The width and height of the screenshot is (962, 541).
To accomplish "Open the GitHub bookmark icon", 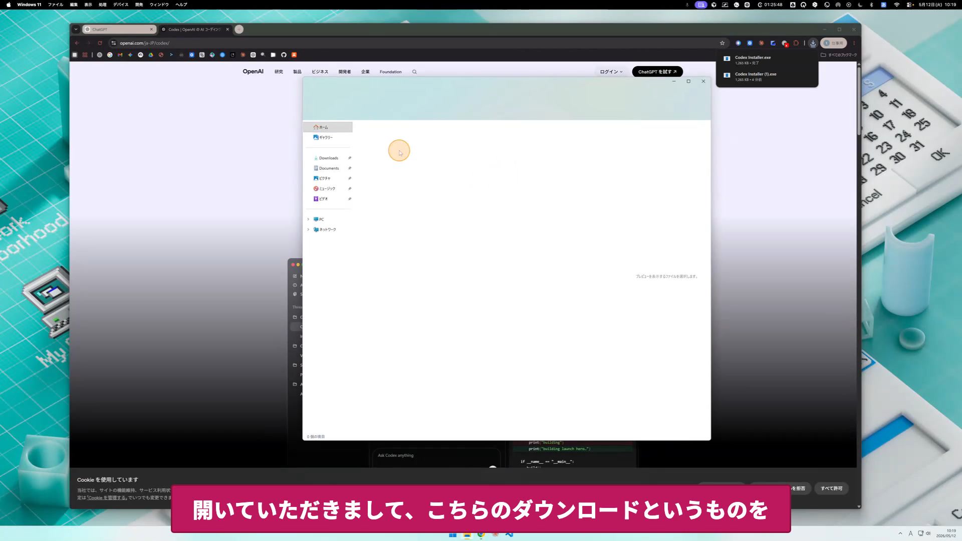I will coord(284,55).
